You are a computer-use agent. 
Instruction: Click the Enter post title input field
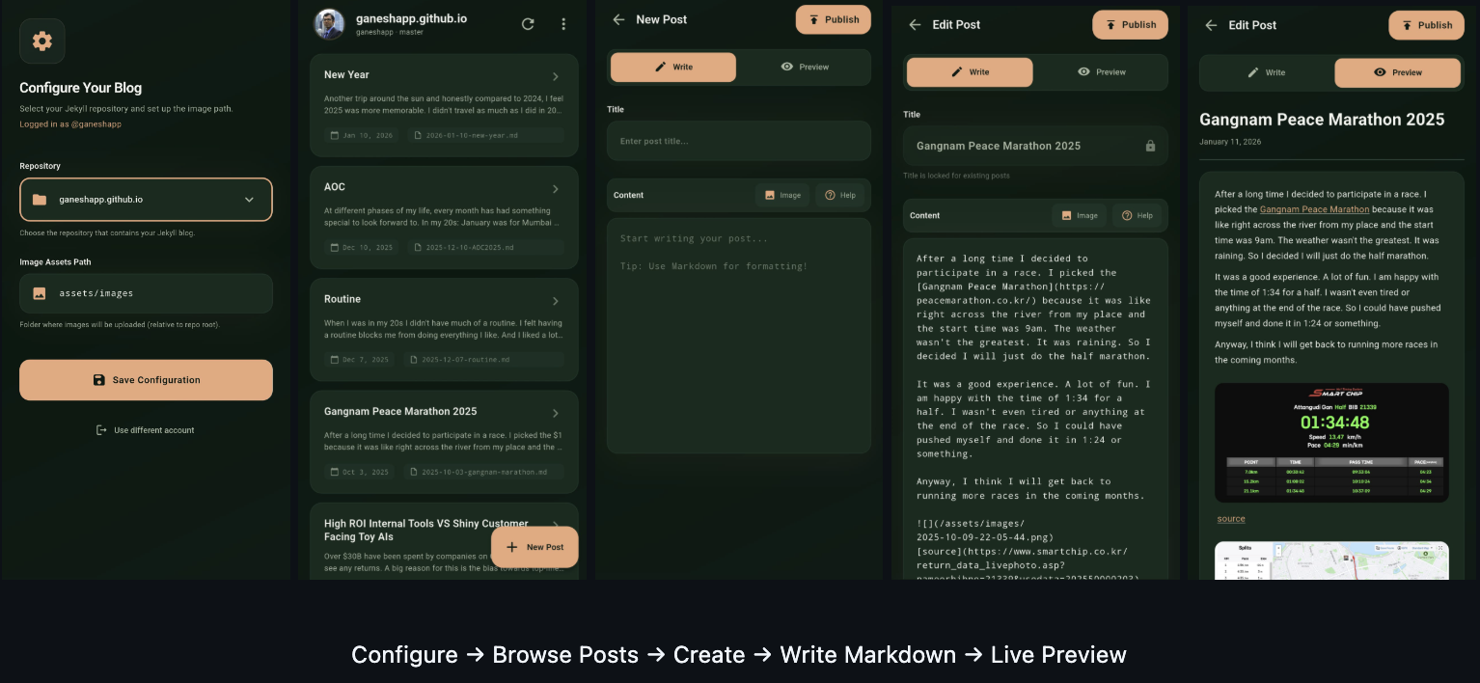[x=738, y=142]
